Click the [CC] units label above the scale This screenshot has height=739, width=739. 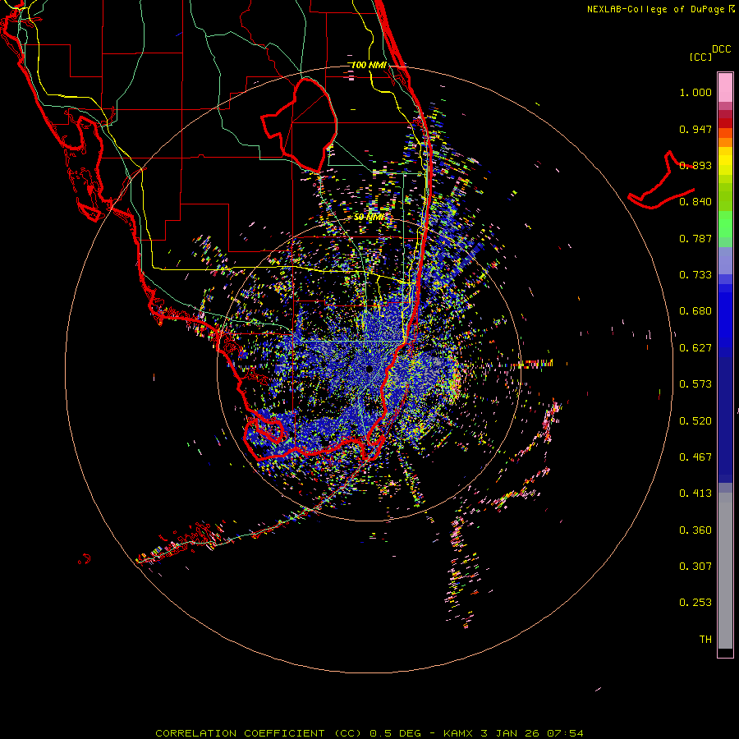701,57
